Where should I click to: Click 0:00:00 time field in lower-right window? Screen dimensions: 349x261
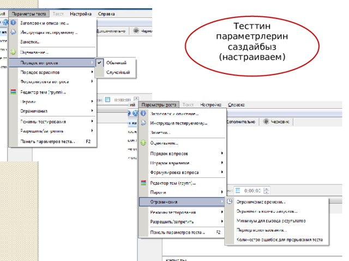pos(252,191)
